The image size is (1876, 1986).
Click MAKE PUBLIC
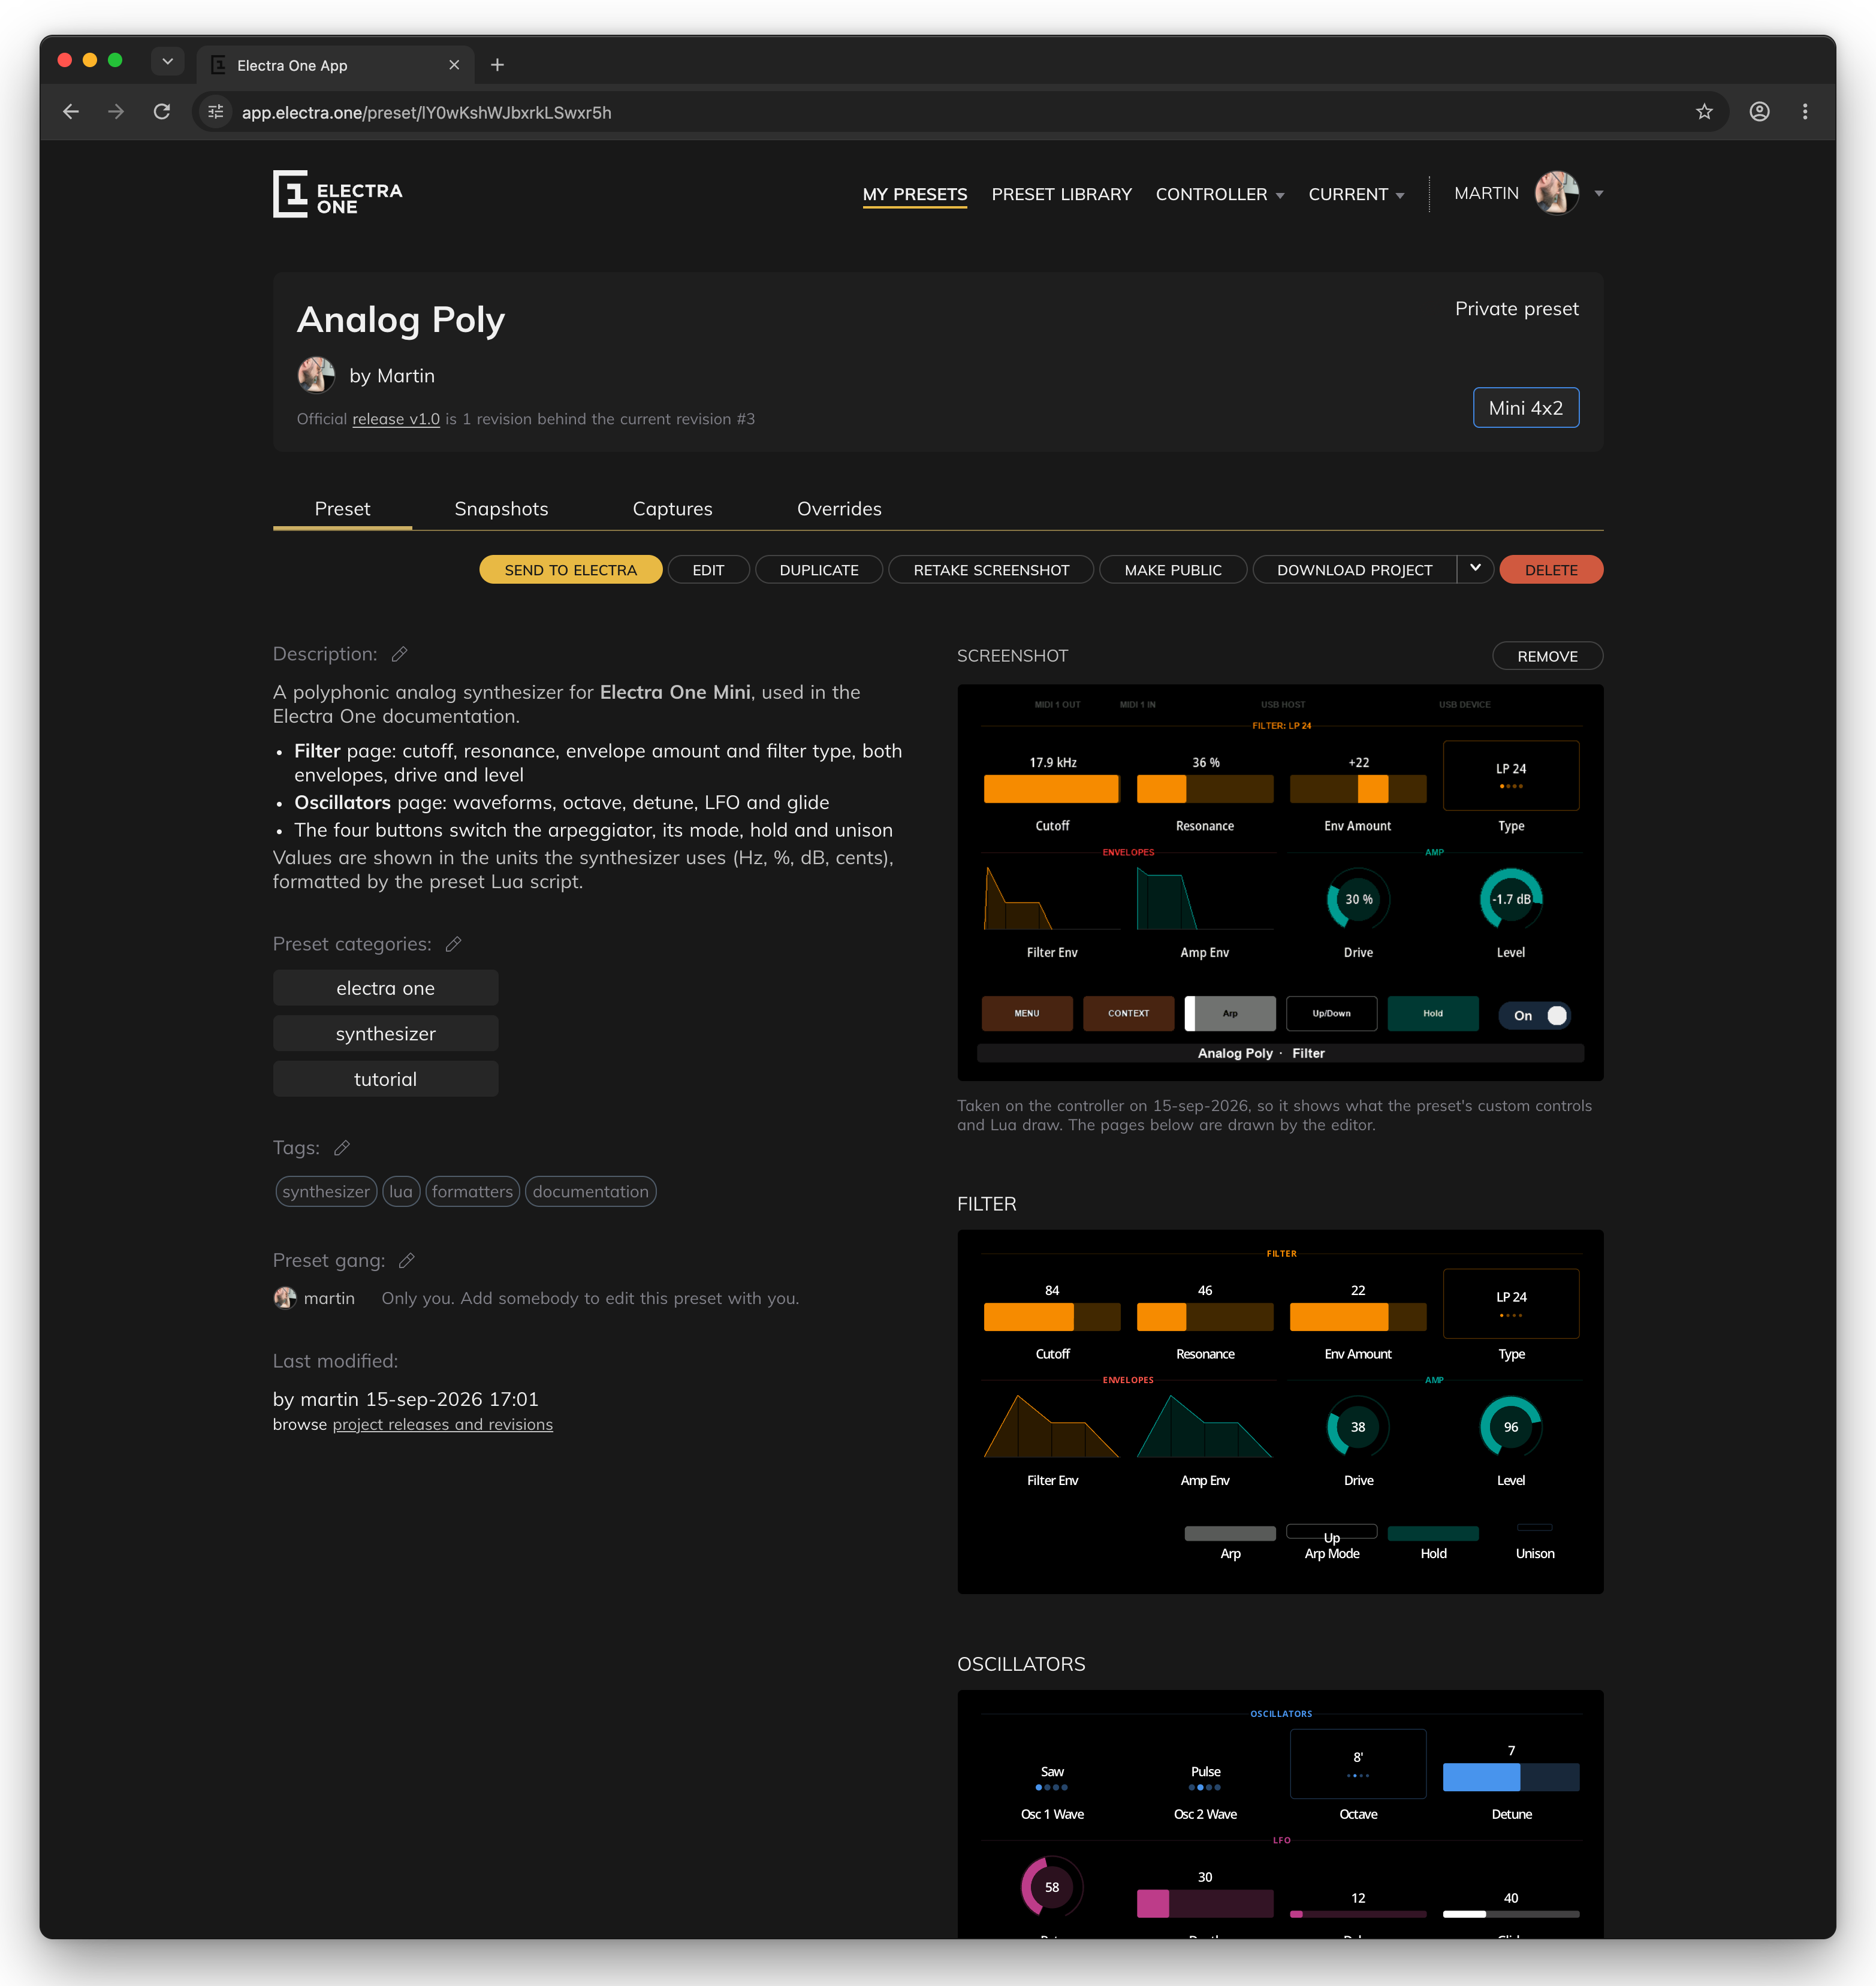click(1173, 569)
